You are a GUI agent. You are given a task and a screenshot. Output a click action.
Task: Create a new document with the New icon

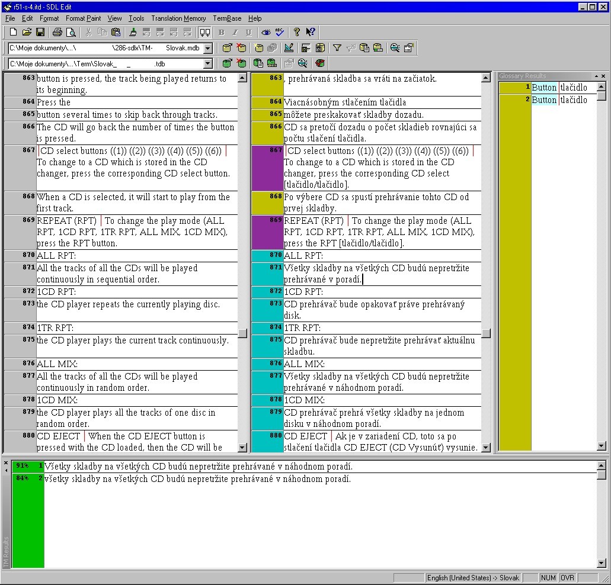click(13, 33)
